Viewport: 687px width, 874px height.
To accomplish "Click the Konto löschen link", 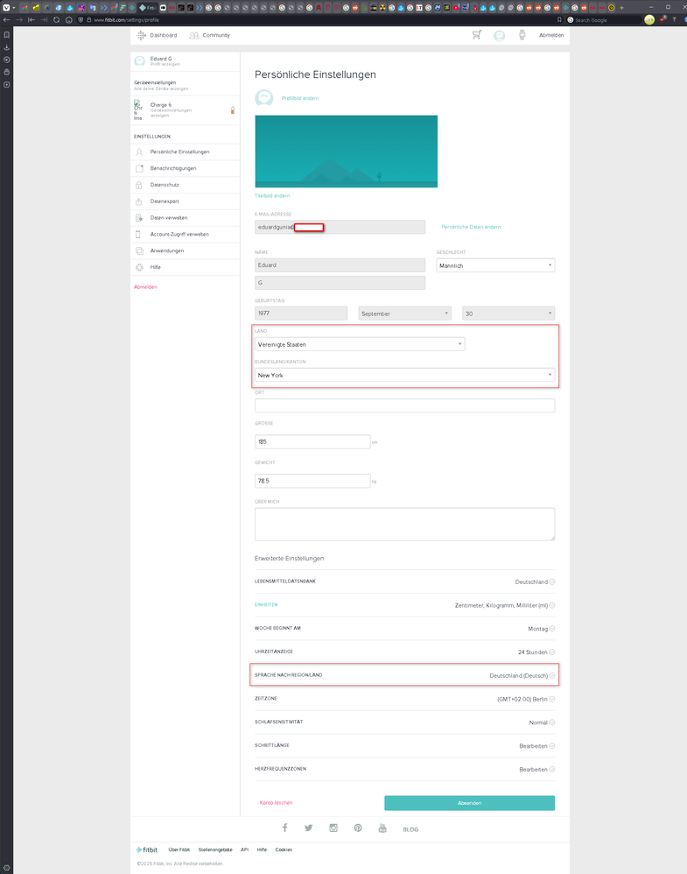I will (276, 803).
